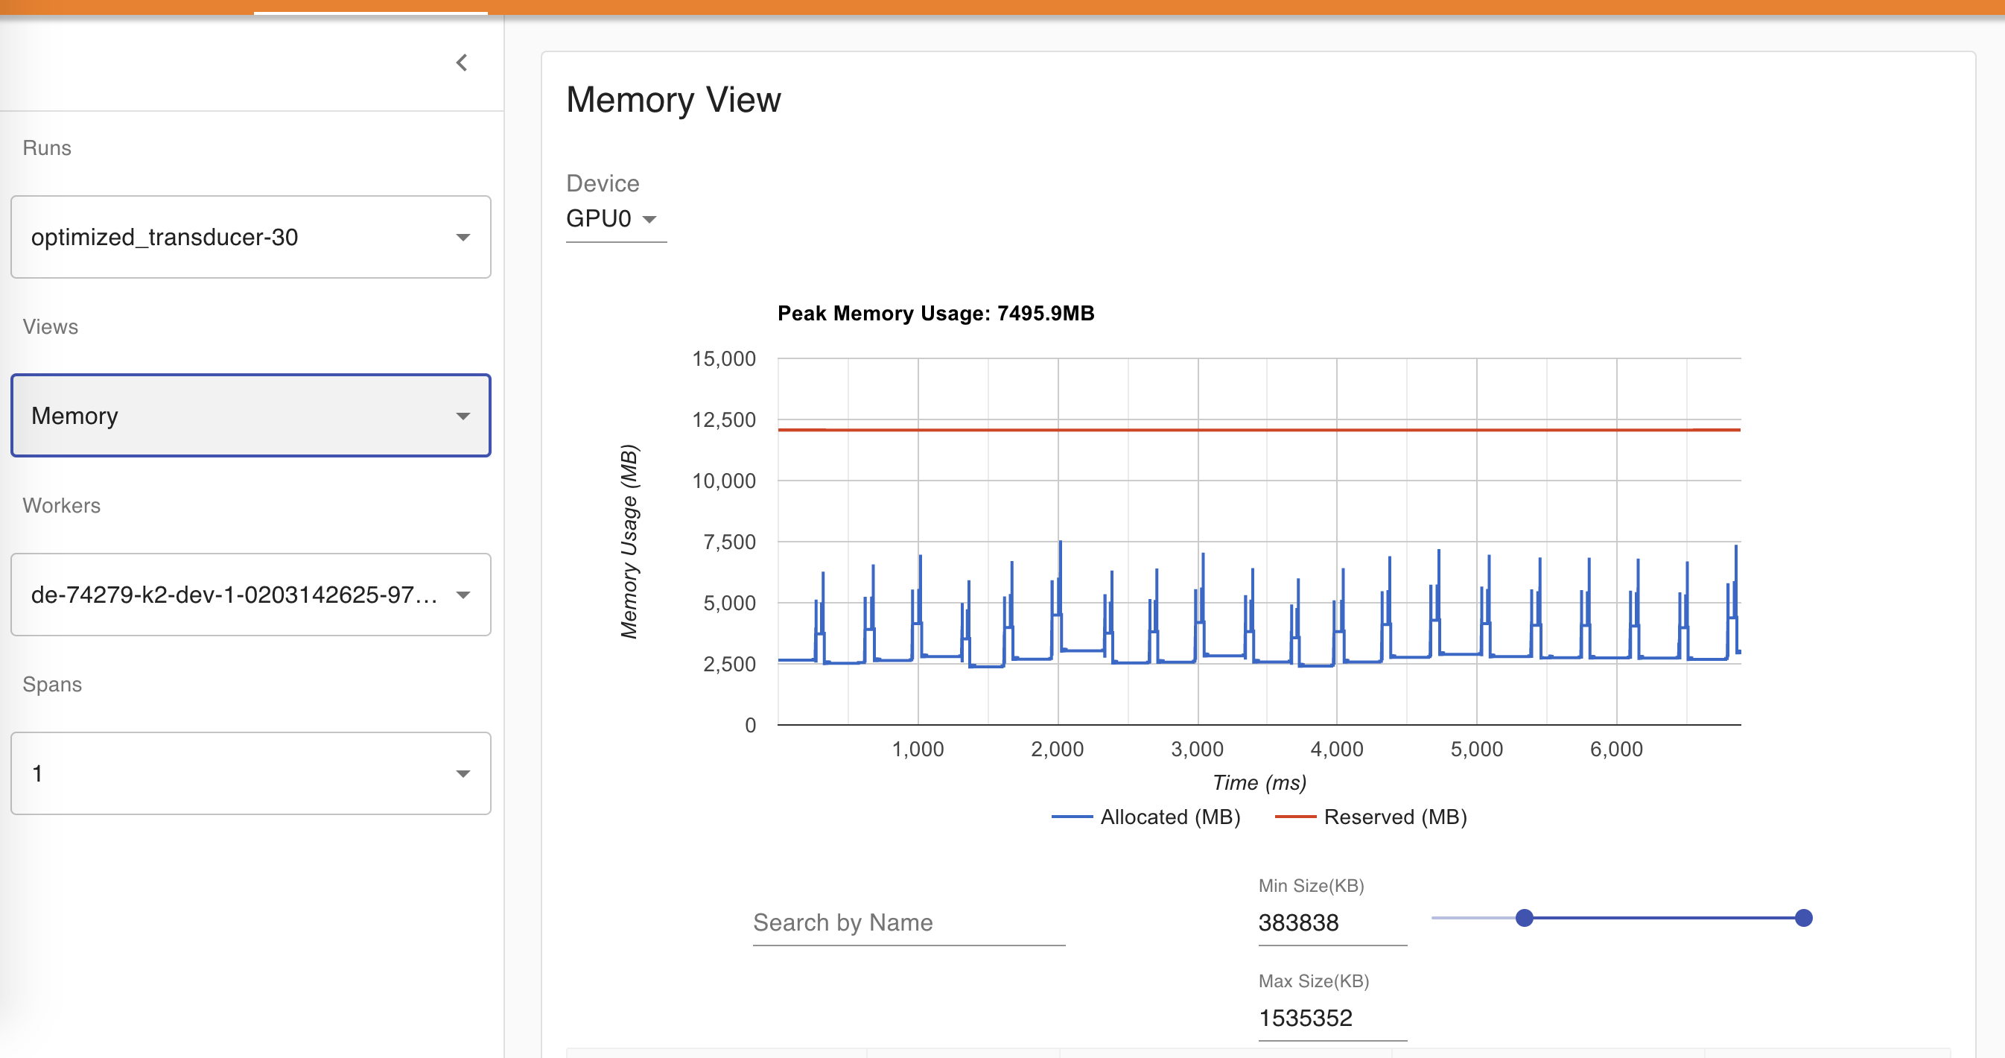Open the Runs dropdown showing optimized_transducer-30

coord(250,237)
